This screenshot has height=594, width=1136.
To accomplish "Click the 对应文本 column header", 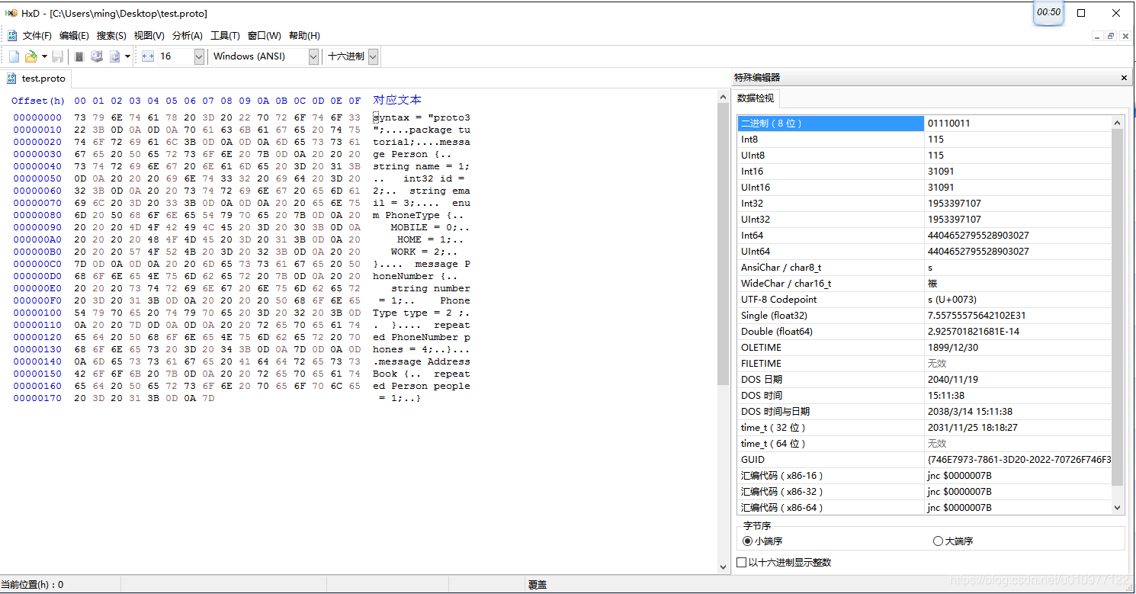I will click(x=397, y=100).
